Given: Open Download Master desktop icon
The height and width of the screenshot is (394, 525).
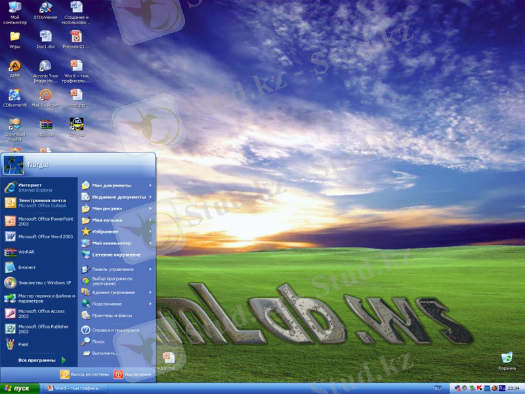Looking at the screenshot, I should click(x=14, y=125).
